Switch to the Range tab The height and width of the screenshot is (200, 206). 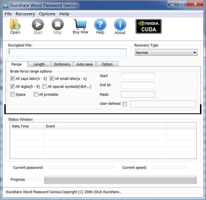click(16, 64)
